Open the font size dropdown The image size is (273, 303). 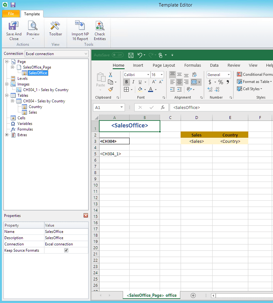(x=161, y=74)
